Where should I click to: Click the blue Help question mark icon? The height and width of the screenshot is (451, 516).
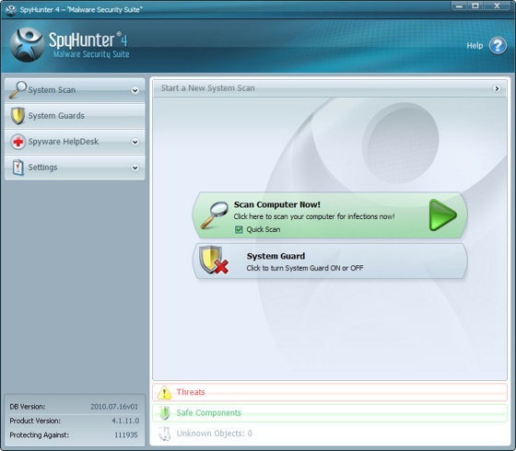(498, 45)
